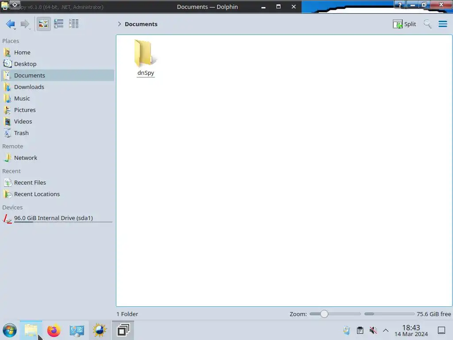Click the 1 Folder status text
The height and width of the screenshot is (340, 453).
(127, 314)
